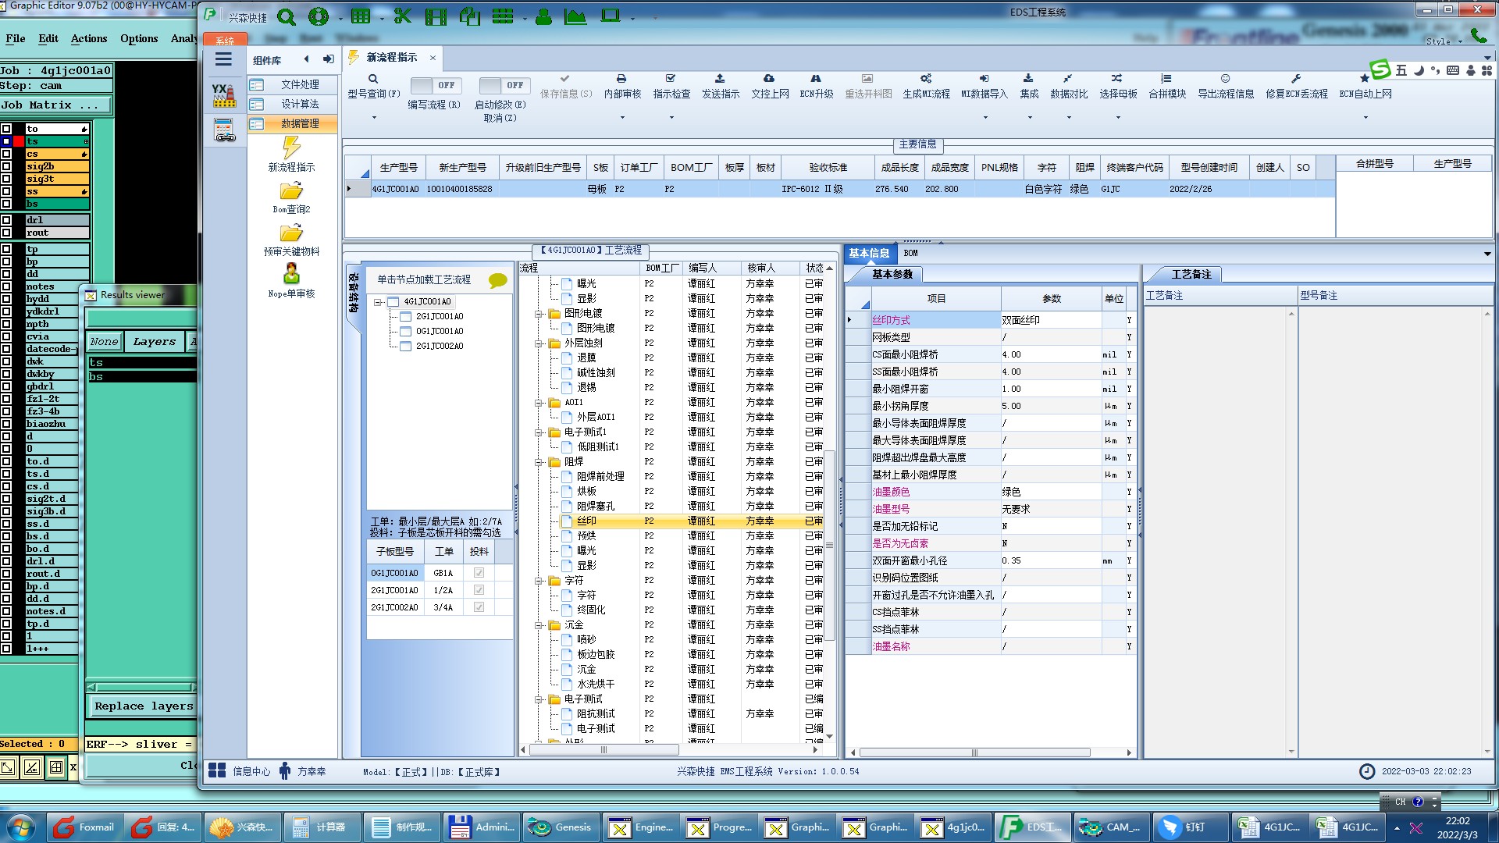Toggle 投料 checkbox for 0G1JC001A0
This screenshot has height=843, width=1499.
[x=479, y=573]
